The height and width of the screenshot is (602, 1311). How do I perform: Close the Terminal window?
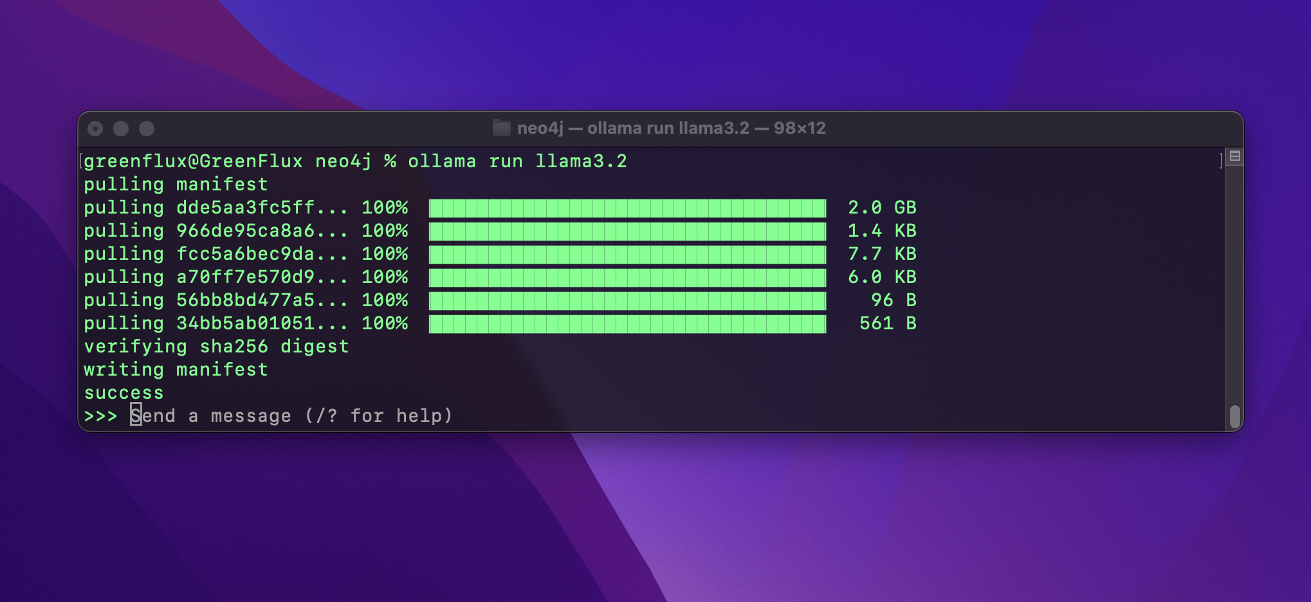point(95,129)
